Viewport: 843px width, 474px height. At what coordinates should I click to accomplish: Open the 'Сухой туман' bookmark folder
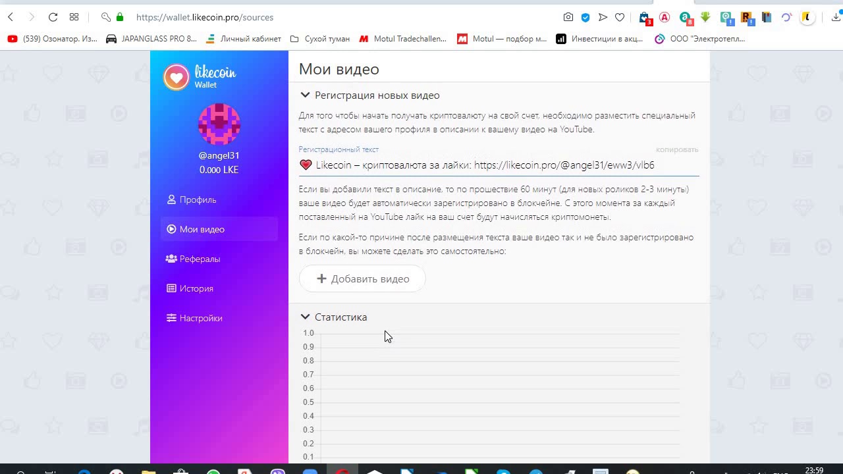pos(320,39)
